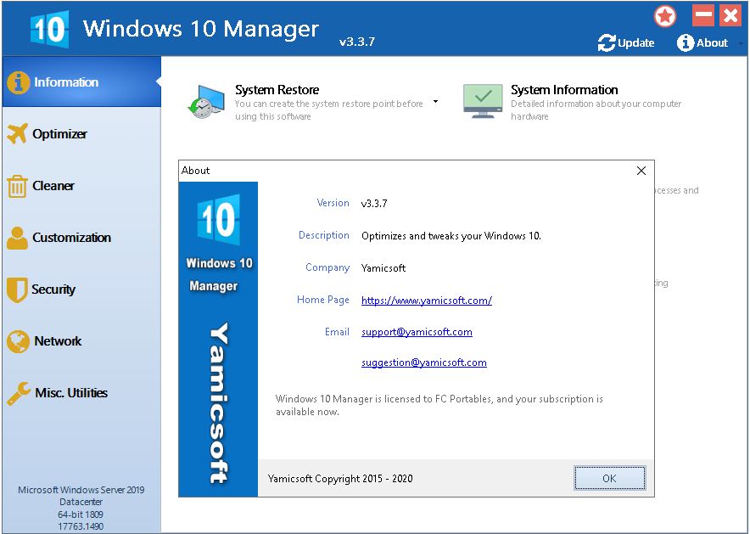This screenshot has height=534, width=750.
Task: Click the Information sidebar icon
Action: coord(18,82)
